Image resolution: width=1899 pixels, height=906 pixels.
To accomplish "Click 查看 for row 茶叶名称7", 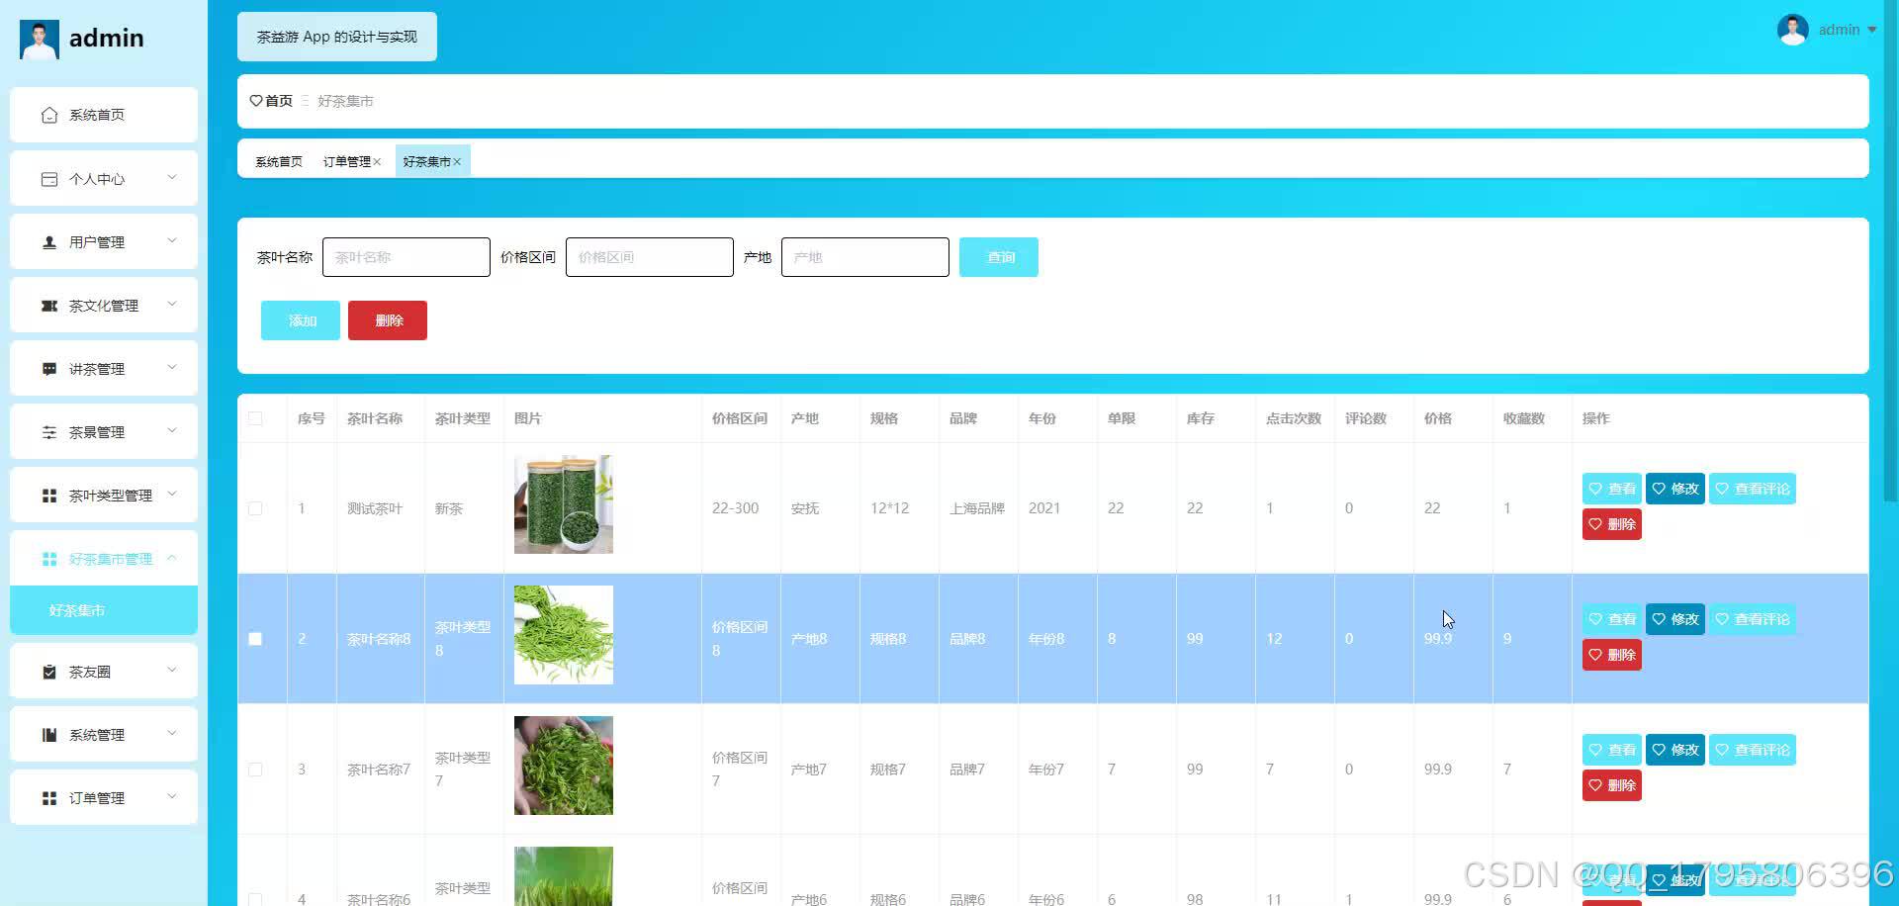I will [1612, 750].
